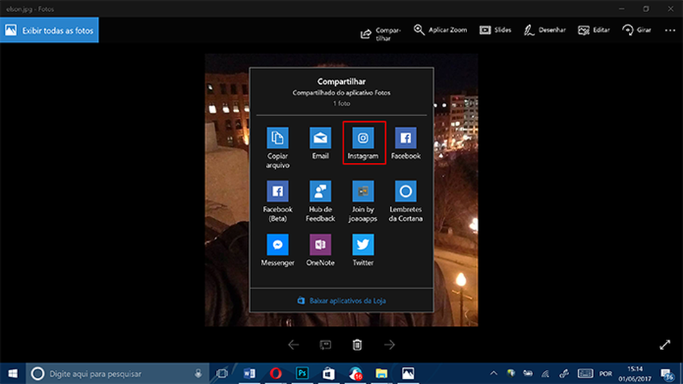Open Baixar aplicativos da Loja link

341,301
